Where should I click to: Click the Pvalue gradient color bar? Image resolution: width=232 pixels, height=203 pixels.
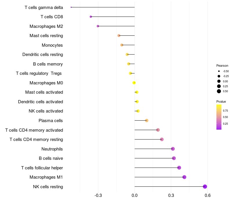coord(219,117)
